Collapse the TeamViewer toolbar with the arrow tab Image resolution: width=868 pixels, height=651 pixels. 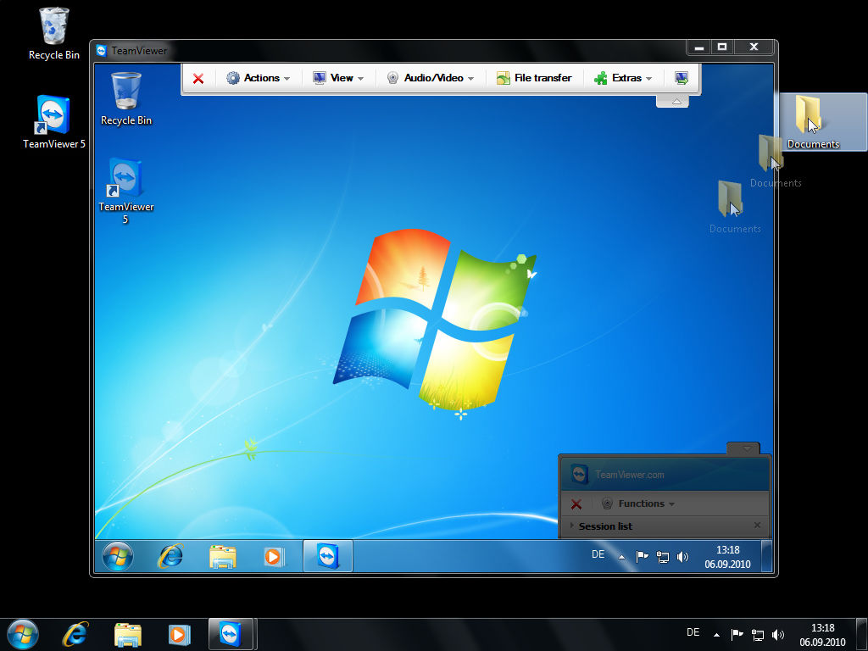point(676,102)
